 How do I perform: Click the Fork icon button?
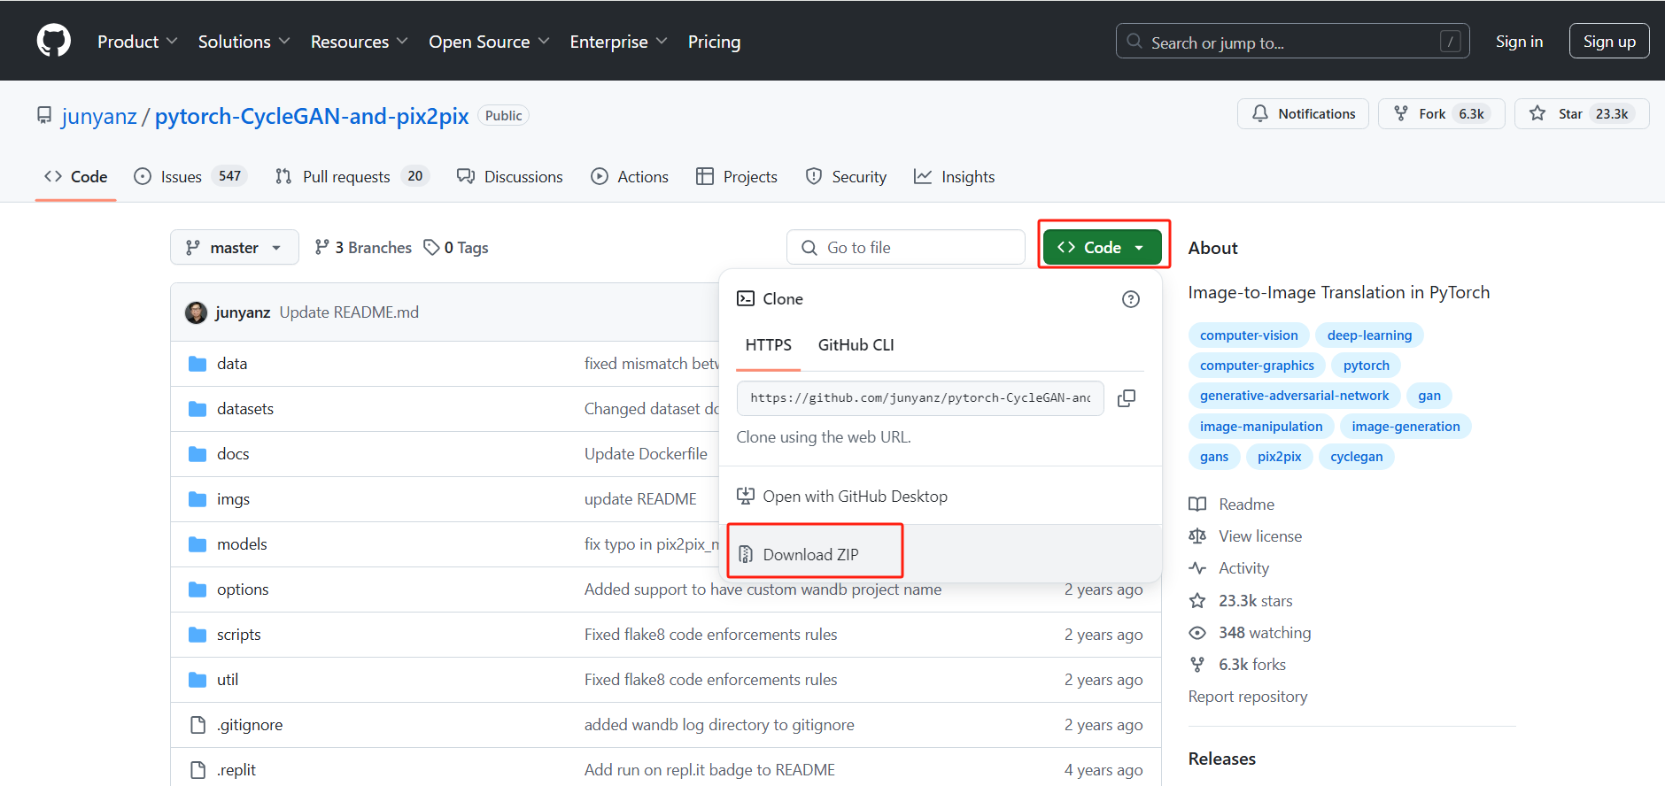click(1401, 113)
